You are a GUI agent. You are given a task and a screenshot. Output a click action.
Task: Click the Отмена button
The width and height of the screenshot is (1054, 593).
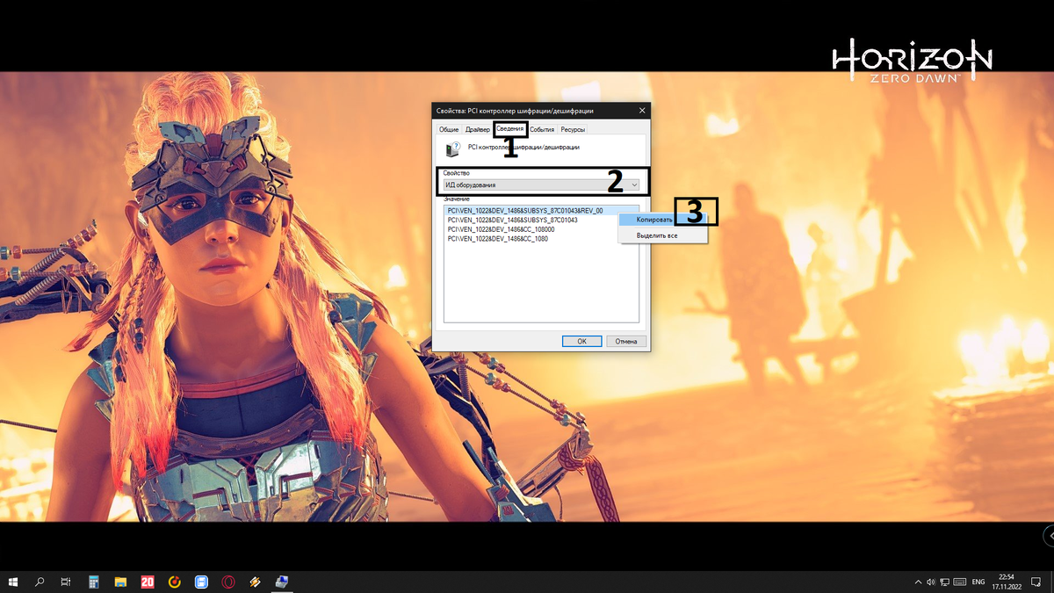626,341
